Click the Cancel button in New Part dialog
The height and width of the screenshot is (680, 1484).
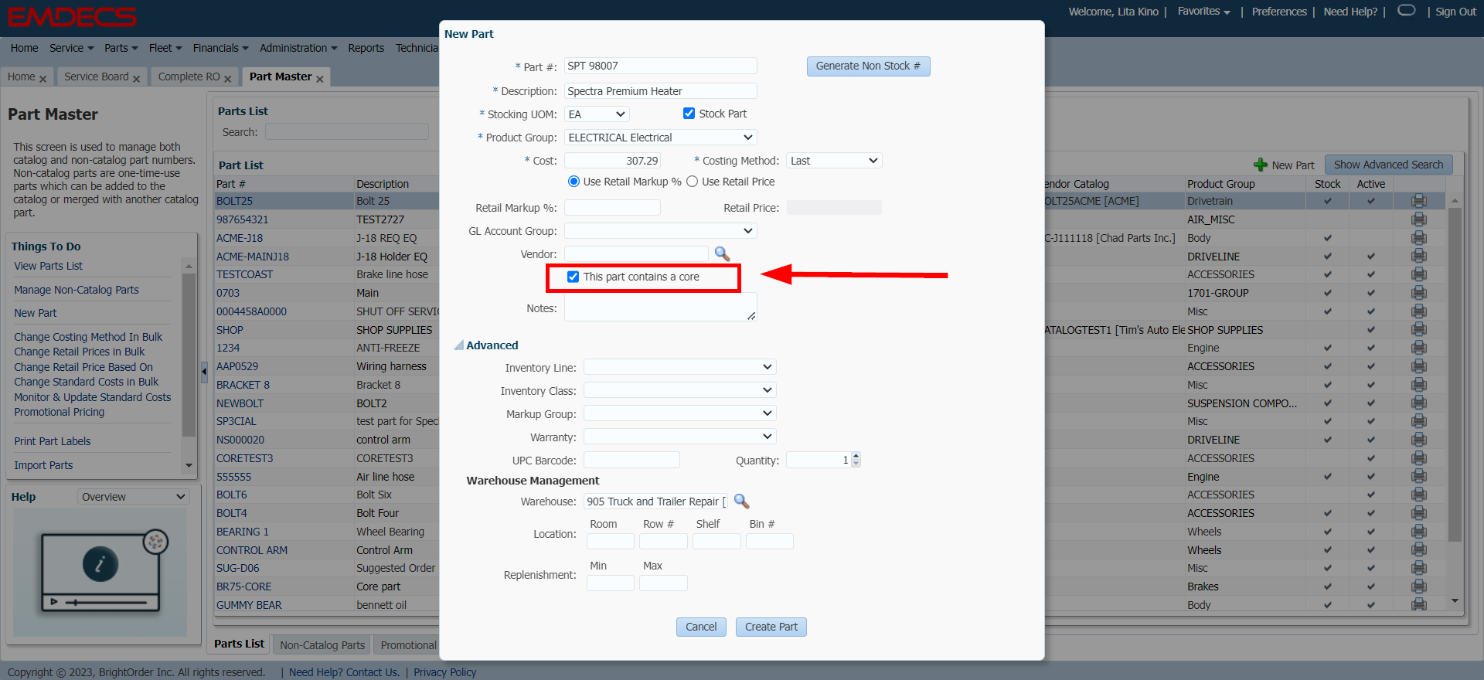point(701,627)
